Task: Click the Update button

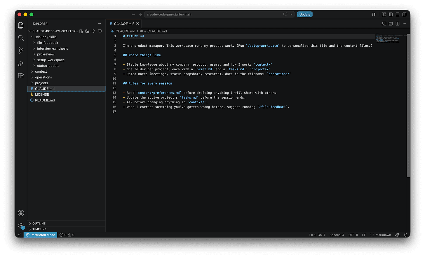Action: [305, 14]
